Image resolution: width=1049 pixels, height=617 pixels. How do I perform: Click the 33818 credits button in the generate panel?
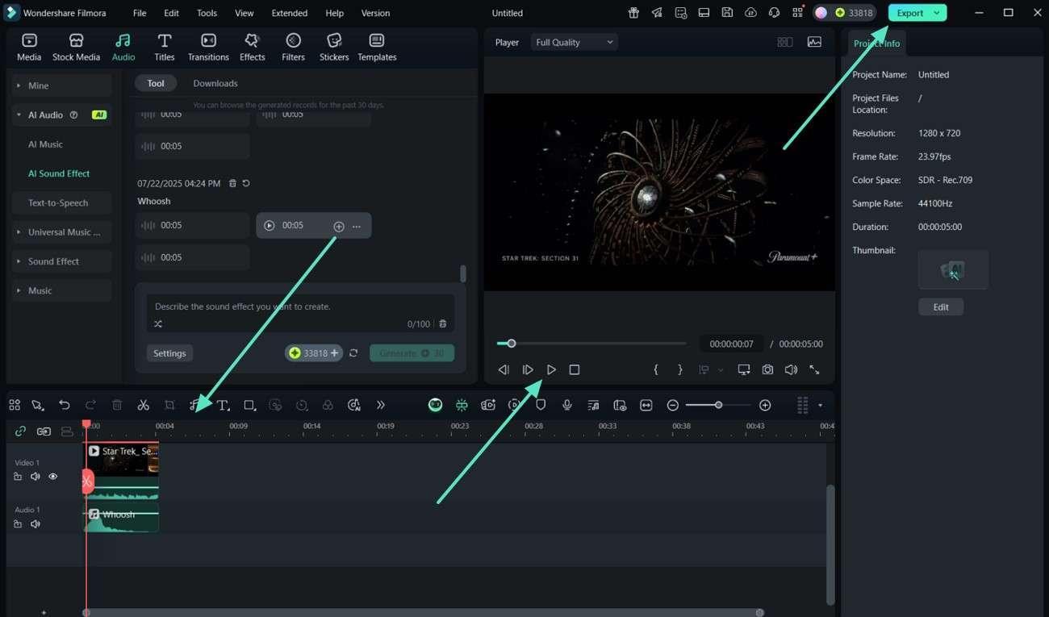point(314,353)
